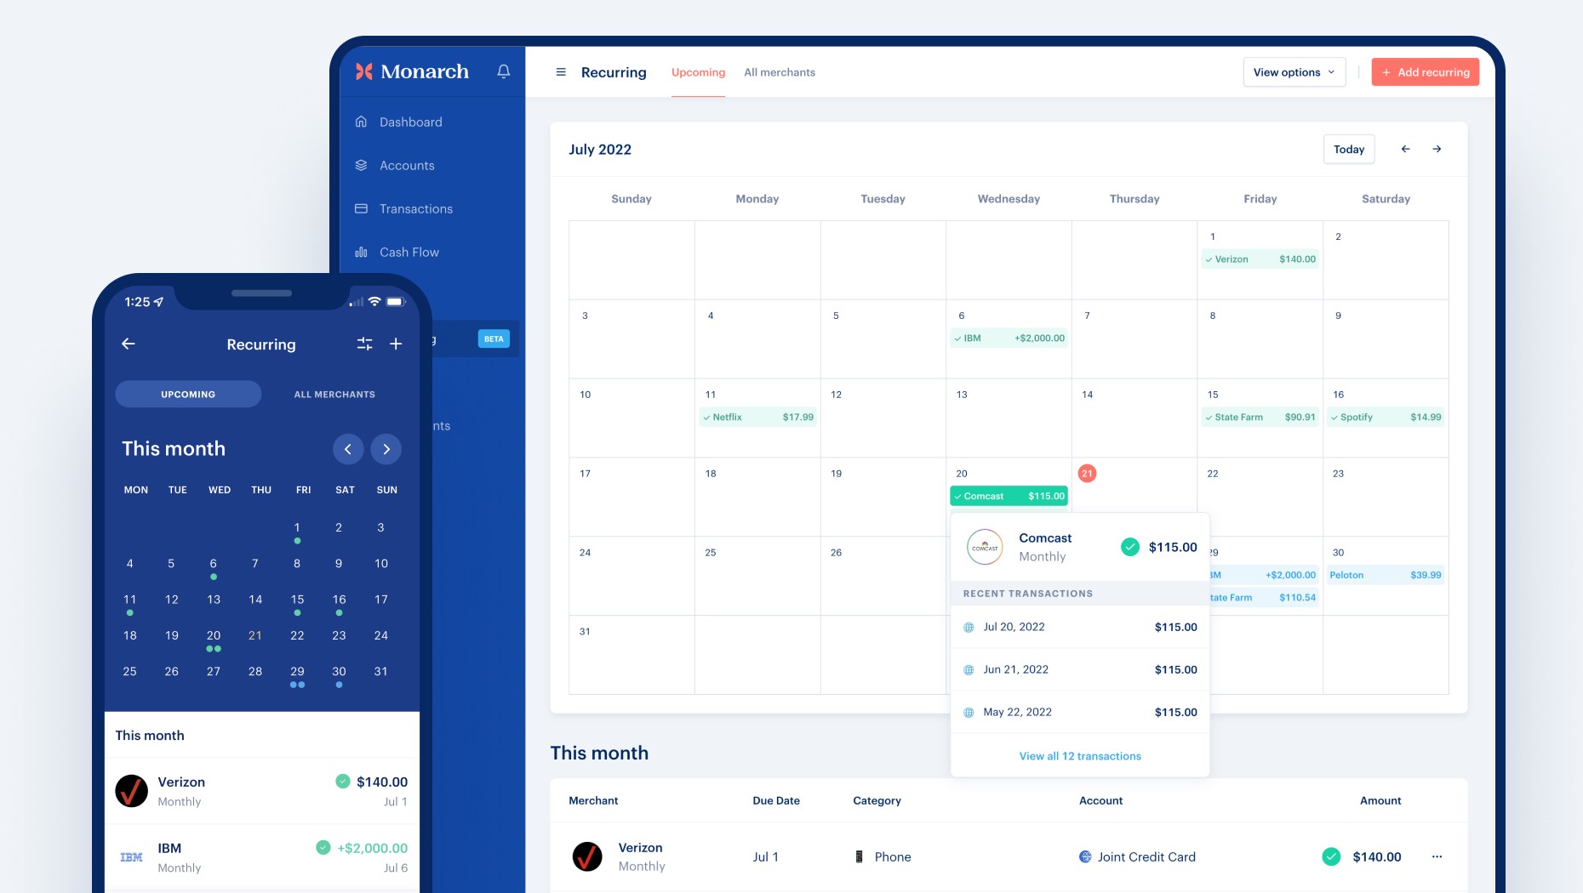Tap previous month chevron on phone
Viewport: 1583px width, 893px height.
pyautogui.click(x=348, y=449)
